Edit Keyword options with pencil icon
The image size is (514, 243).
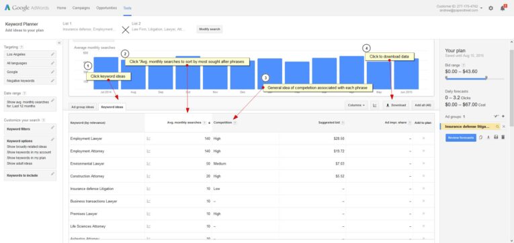pyautogui.click(x=52, y=139)
